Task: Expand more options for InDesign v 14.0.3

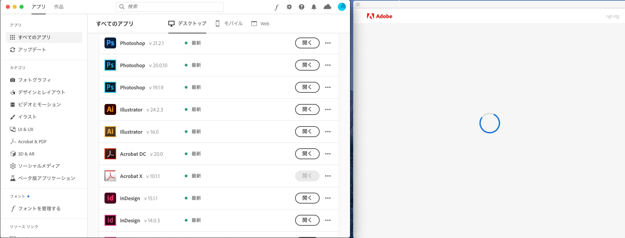Action: (x=328, y=220)
